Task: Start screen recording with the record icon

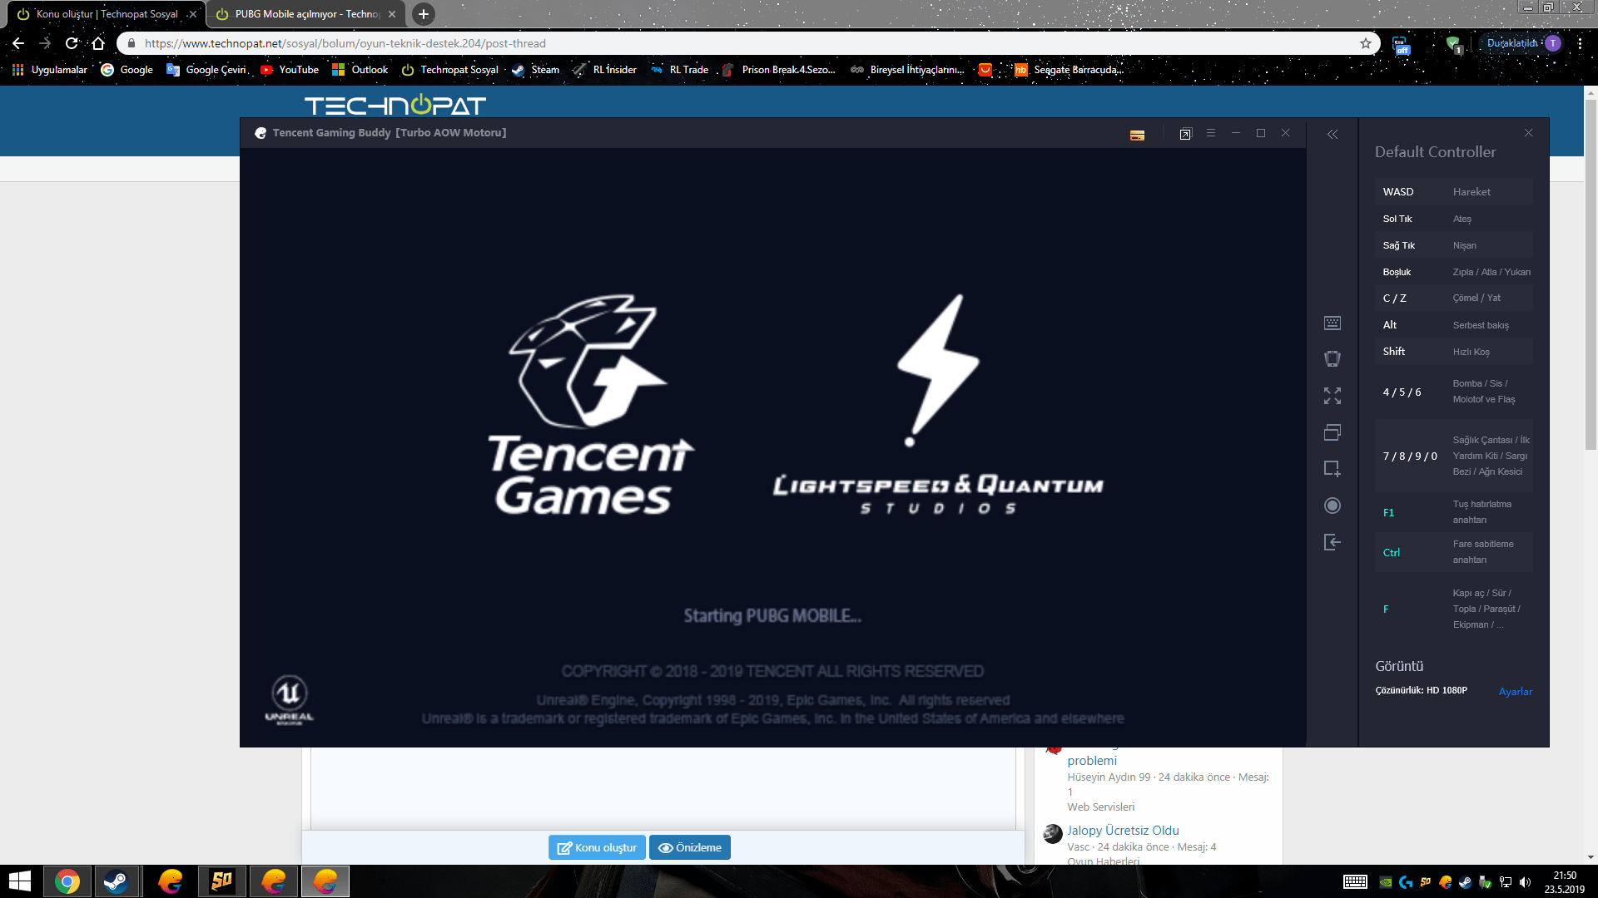Action: pos(1332,506)
